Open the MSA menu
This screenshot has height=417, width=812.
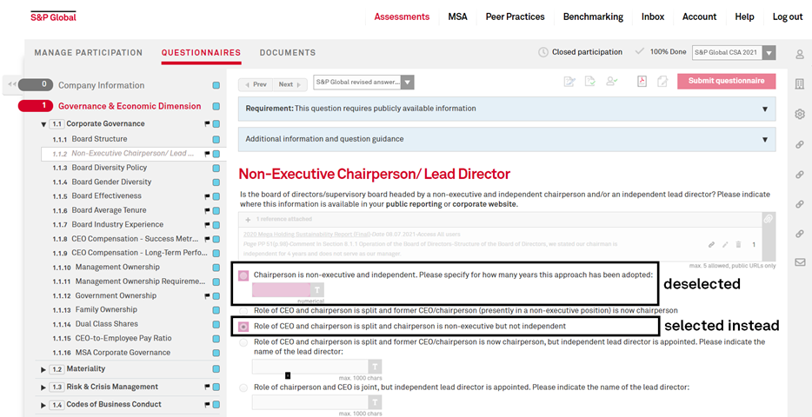[x=458, y=17]
